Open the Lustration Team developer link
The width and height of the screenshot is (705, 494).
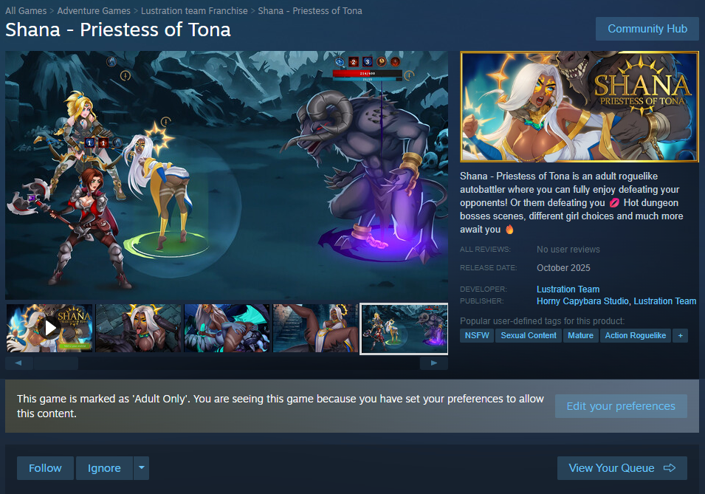568,289
